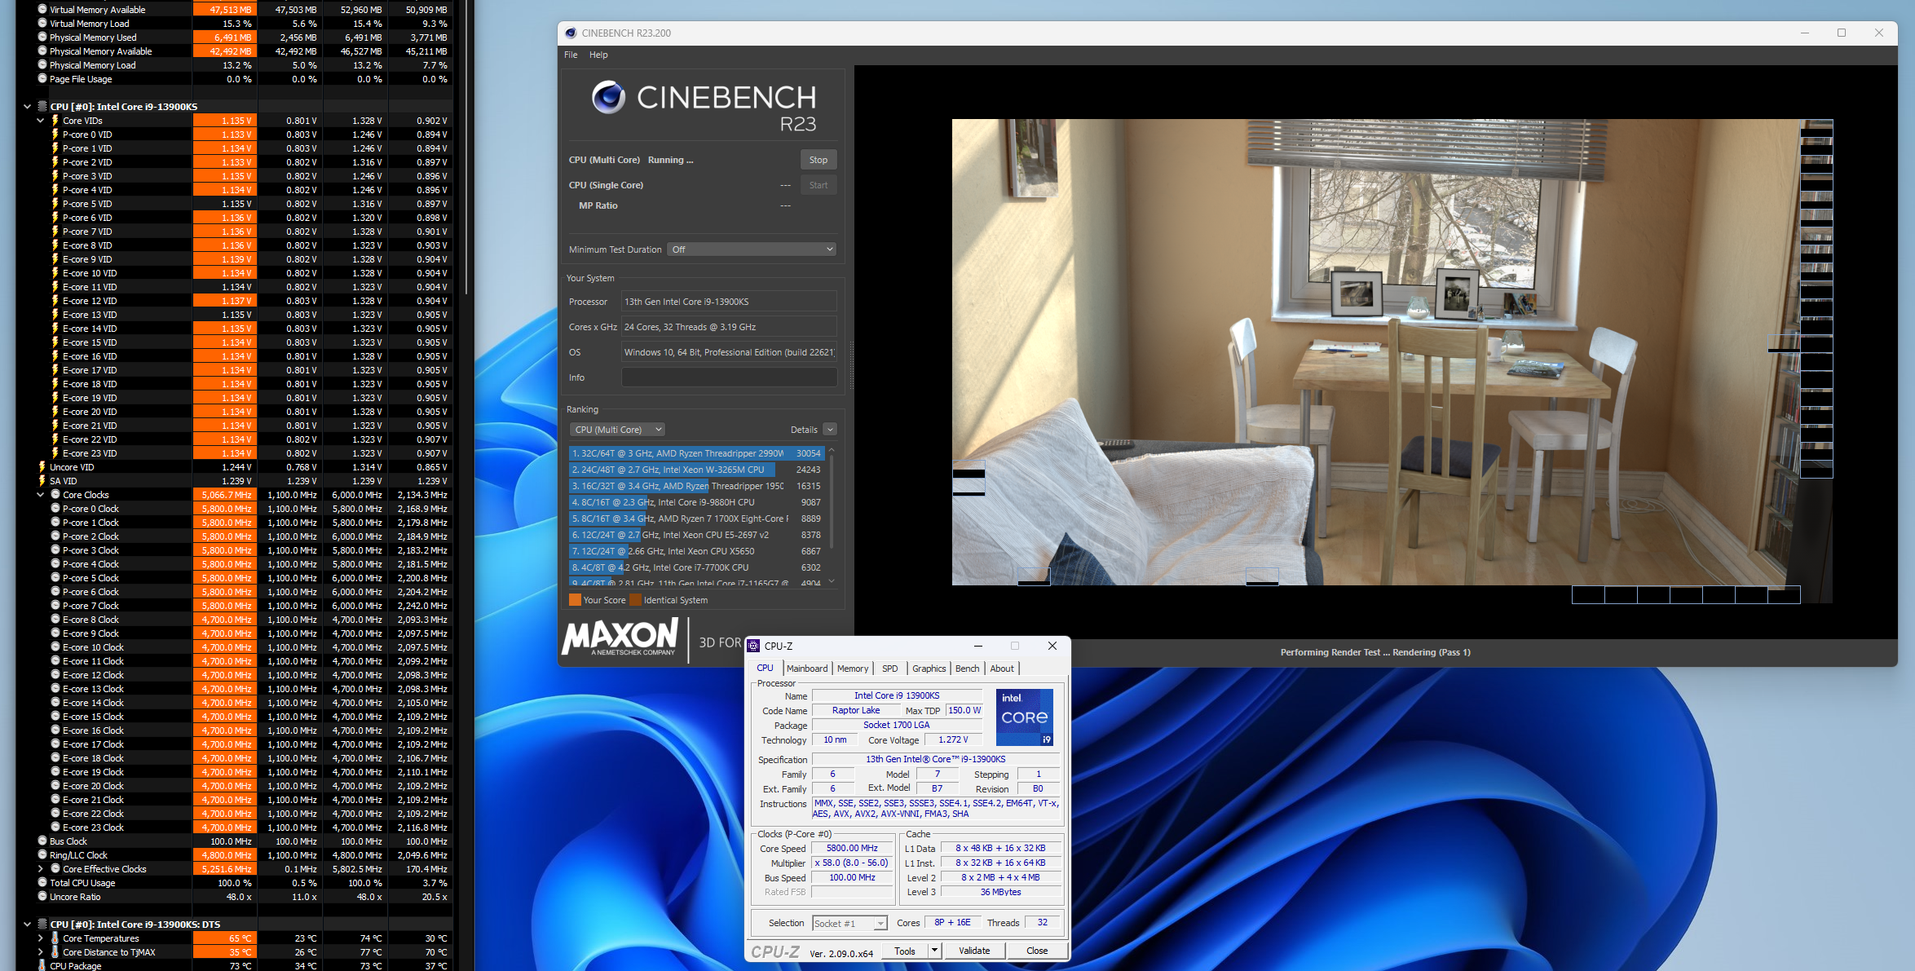Screen dimensions: 1915x971
Task: Switch to the Mainboard tab in CPU-Z
Action: [x=807, y=669]
